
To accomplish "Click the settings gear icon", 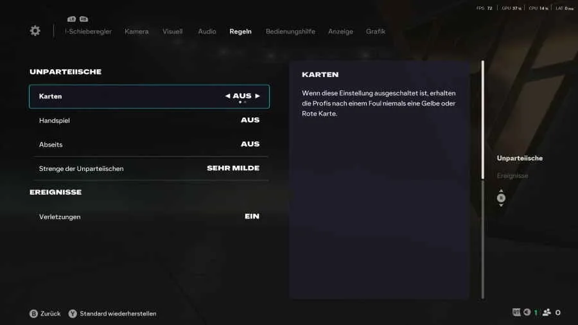I will click(35, 31).
